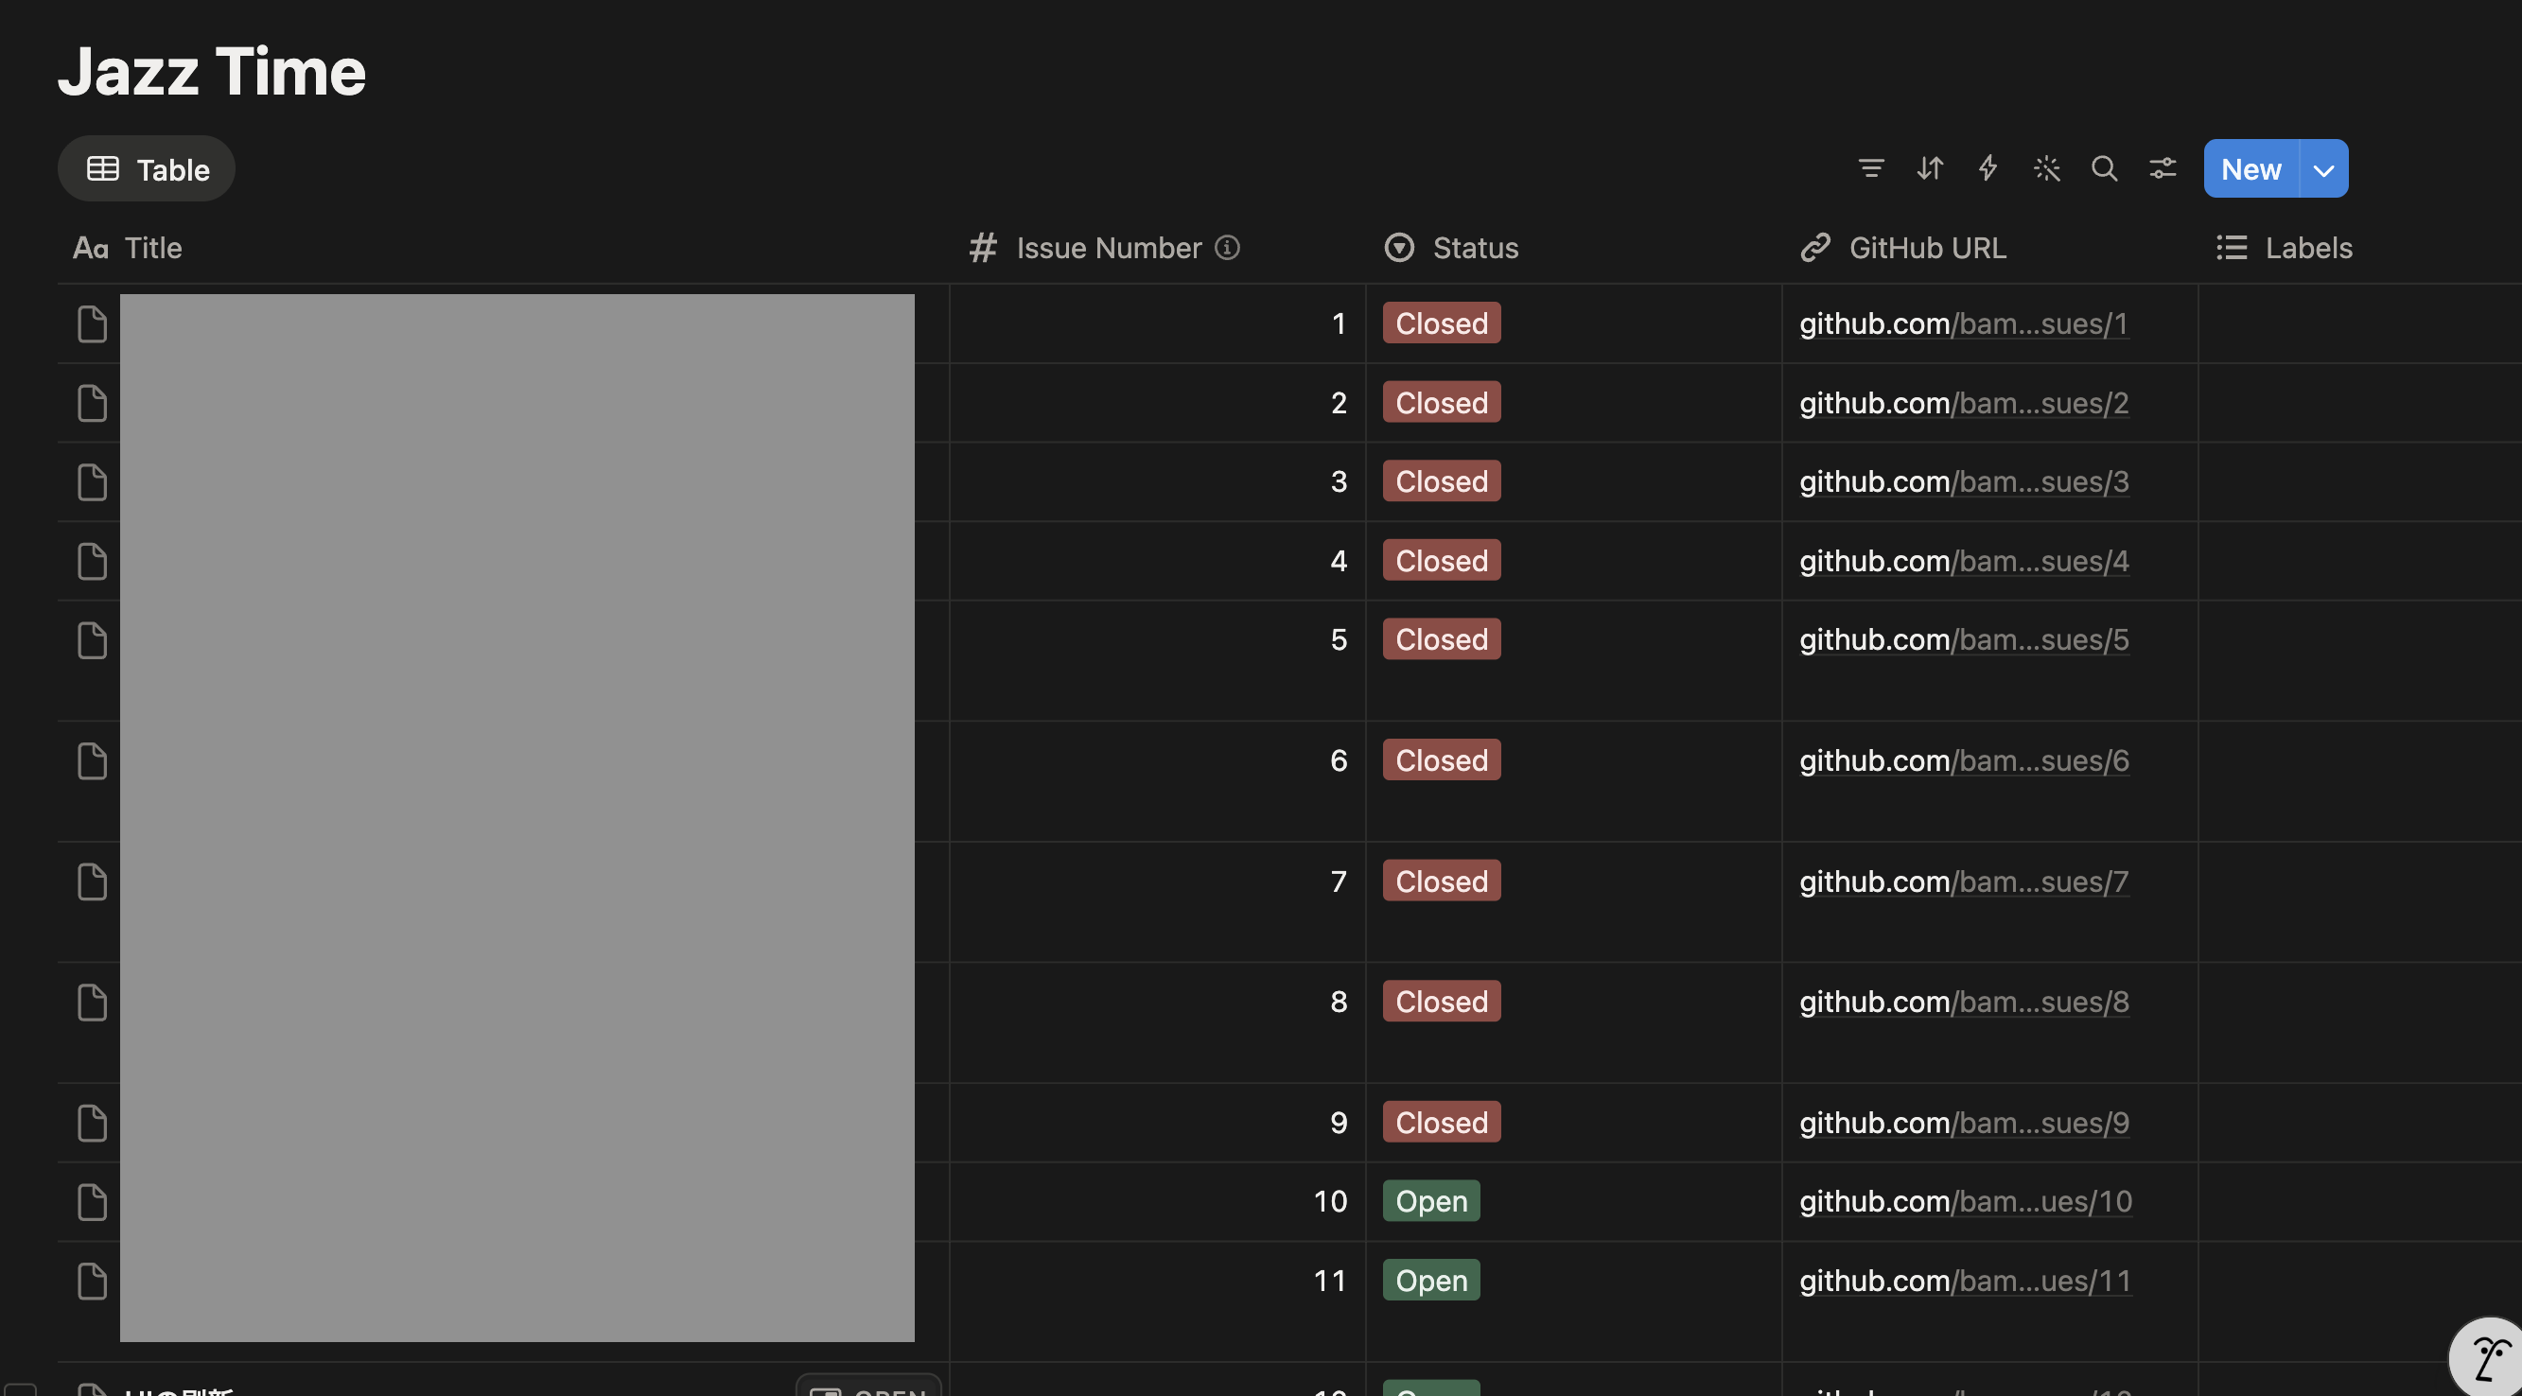The image size is (2522, 1396).
Task: Open the page icon for issue 9
Action: click(92, 1123)
